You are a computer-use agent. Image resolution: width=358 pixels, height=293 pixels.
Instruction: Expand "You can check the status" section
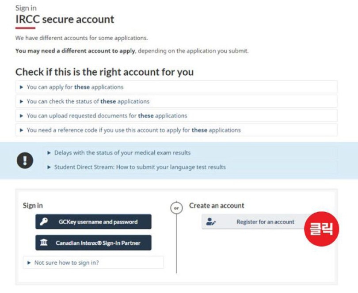click(88, 101)
